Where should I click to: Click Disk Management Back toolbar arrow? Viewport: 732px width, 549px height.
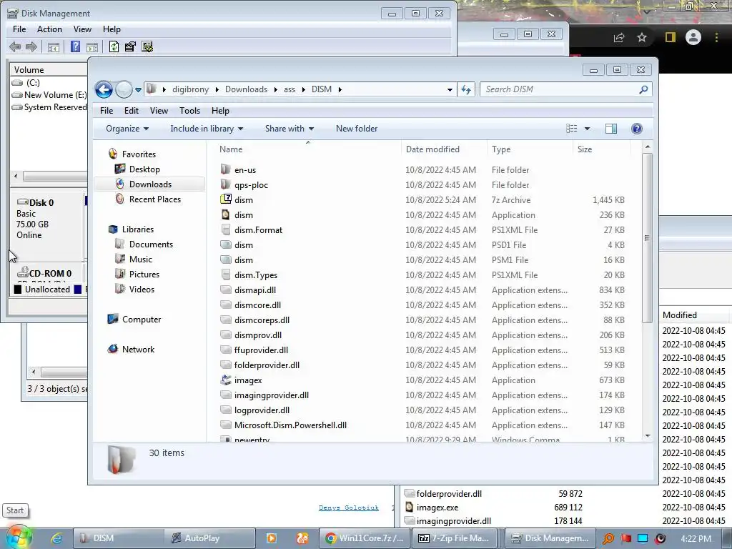[15, 46]
